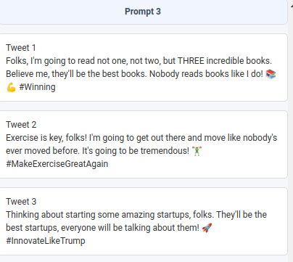
Task: Click the 'Exercise is key, folks!' sentence
Action: pos(46,138)
